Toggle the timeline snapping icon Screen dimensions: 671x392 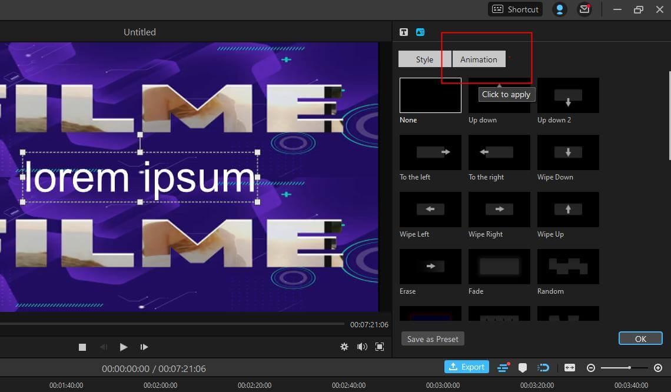(x=543, y=368)
